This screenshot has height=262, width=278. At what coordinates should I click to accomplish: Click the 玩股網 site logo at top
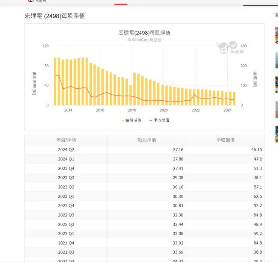(37, 1)
